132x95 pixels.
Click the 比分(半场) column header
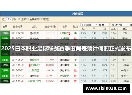pos(50,27)
